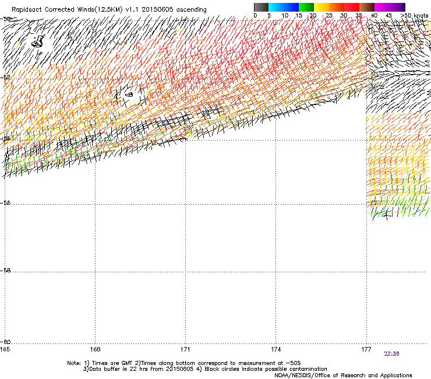Click the '40' label under the color scale

click(x=374, y=16)
